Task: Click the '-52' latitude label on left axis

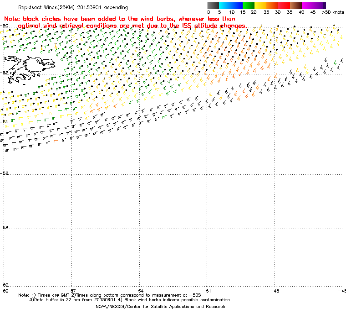Action: tap(4, 73)
